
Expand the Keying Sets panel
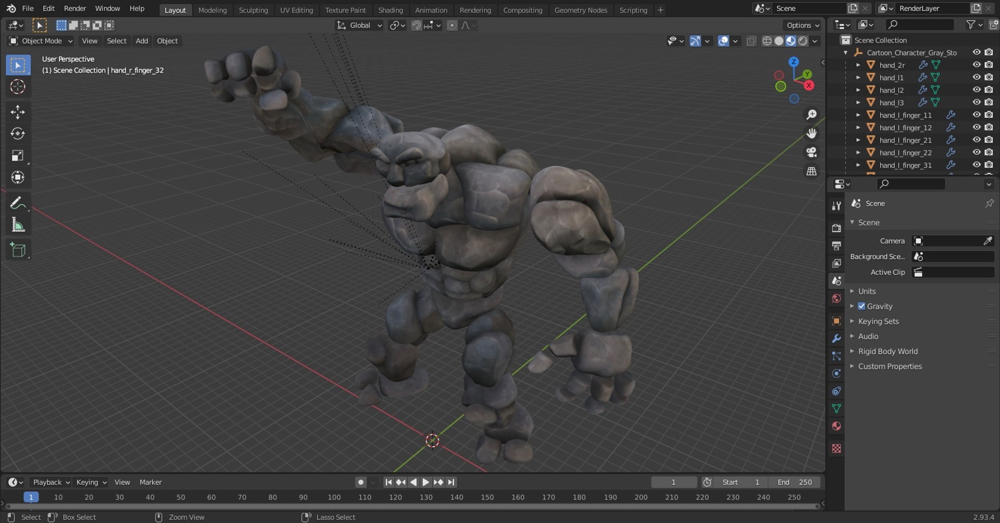coord(879,321)
